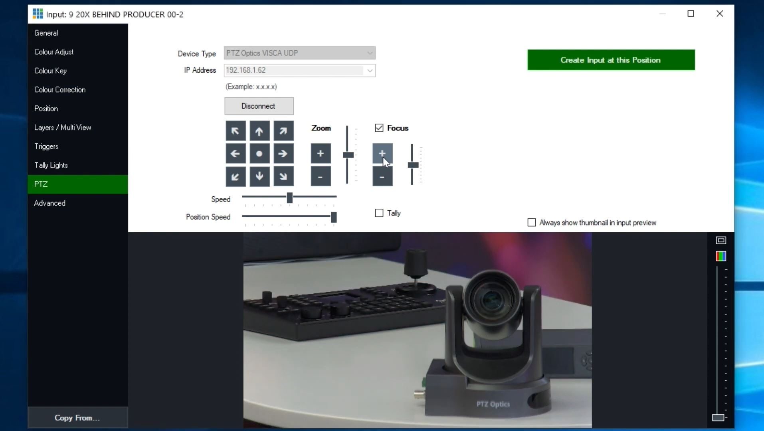Viewport: 764px width, 431px height.
Task: Click the audio volume fader beside the preview
Action: (718, 417)
